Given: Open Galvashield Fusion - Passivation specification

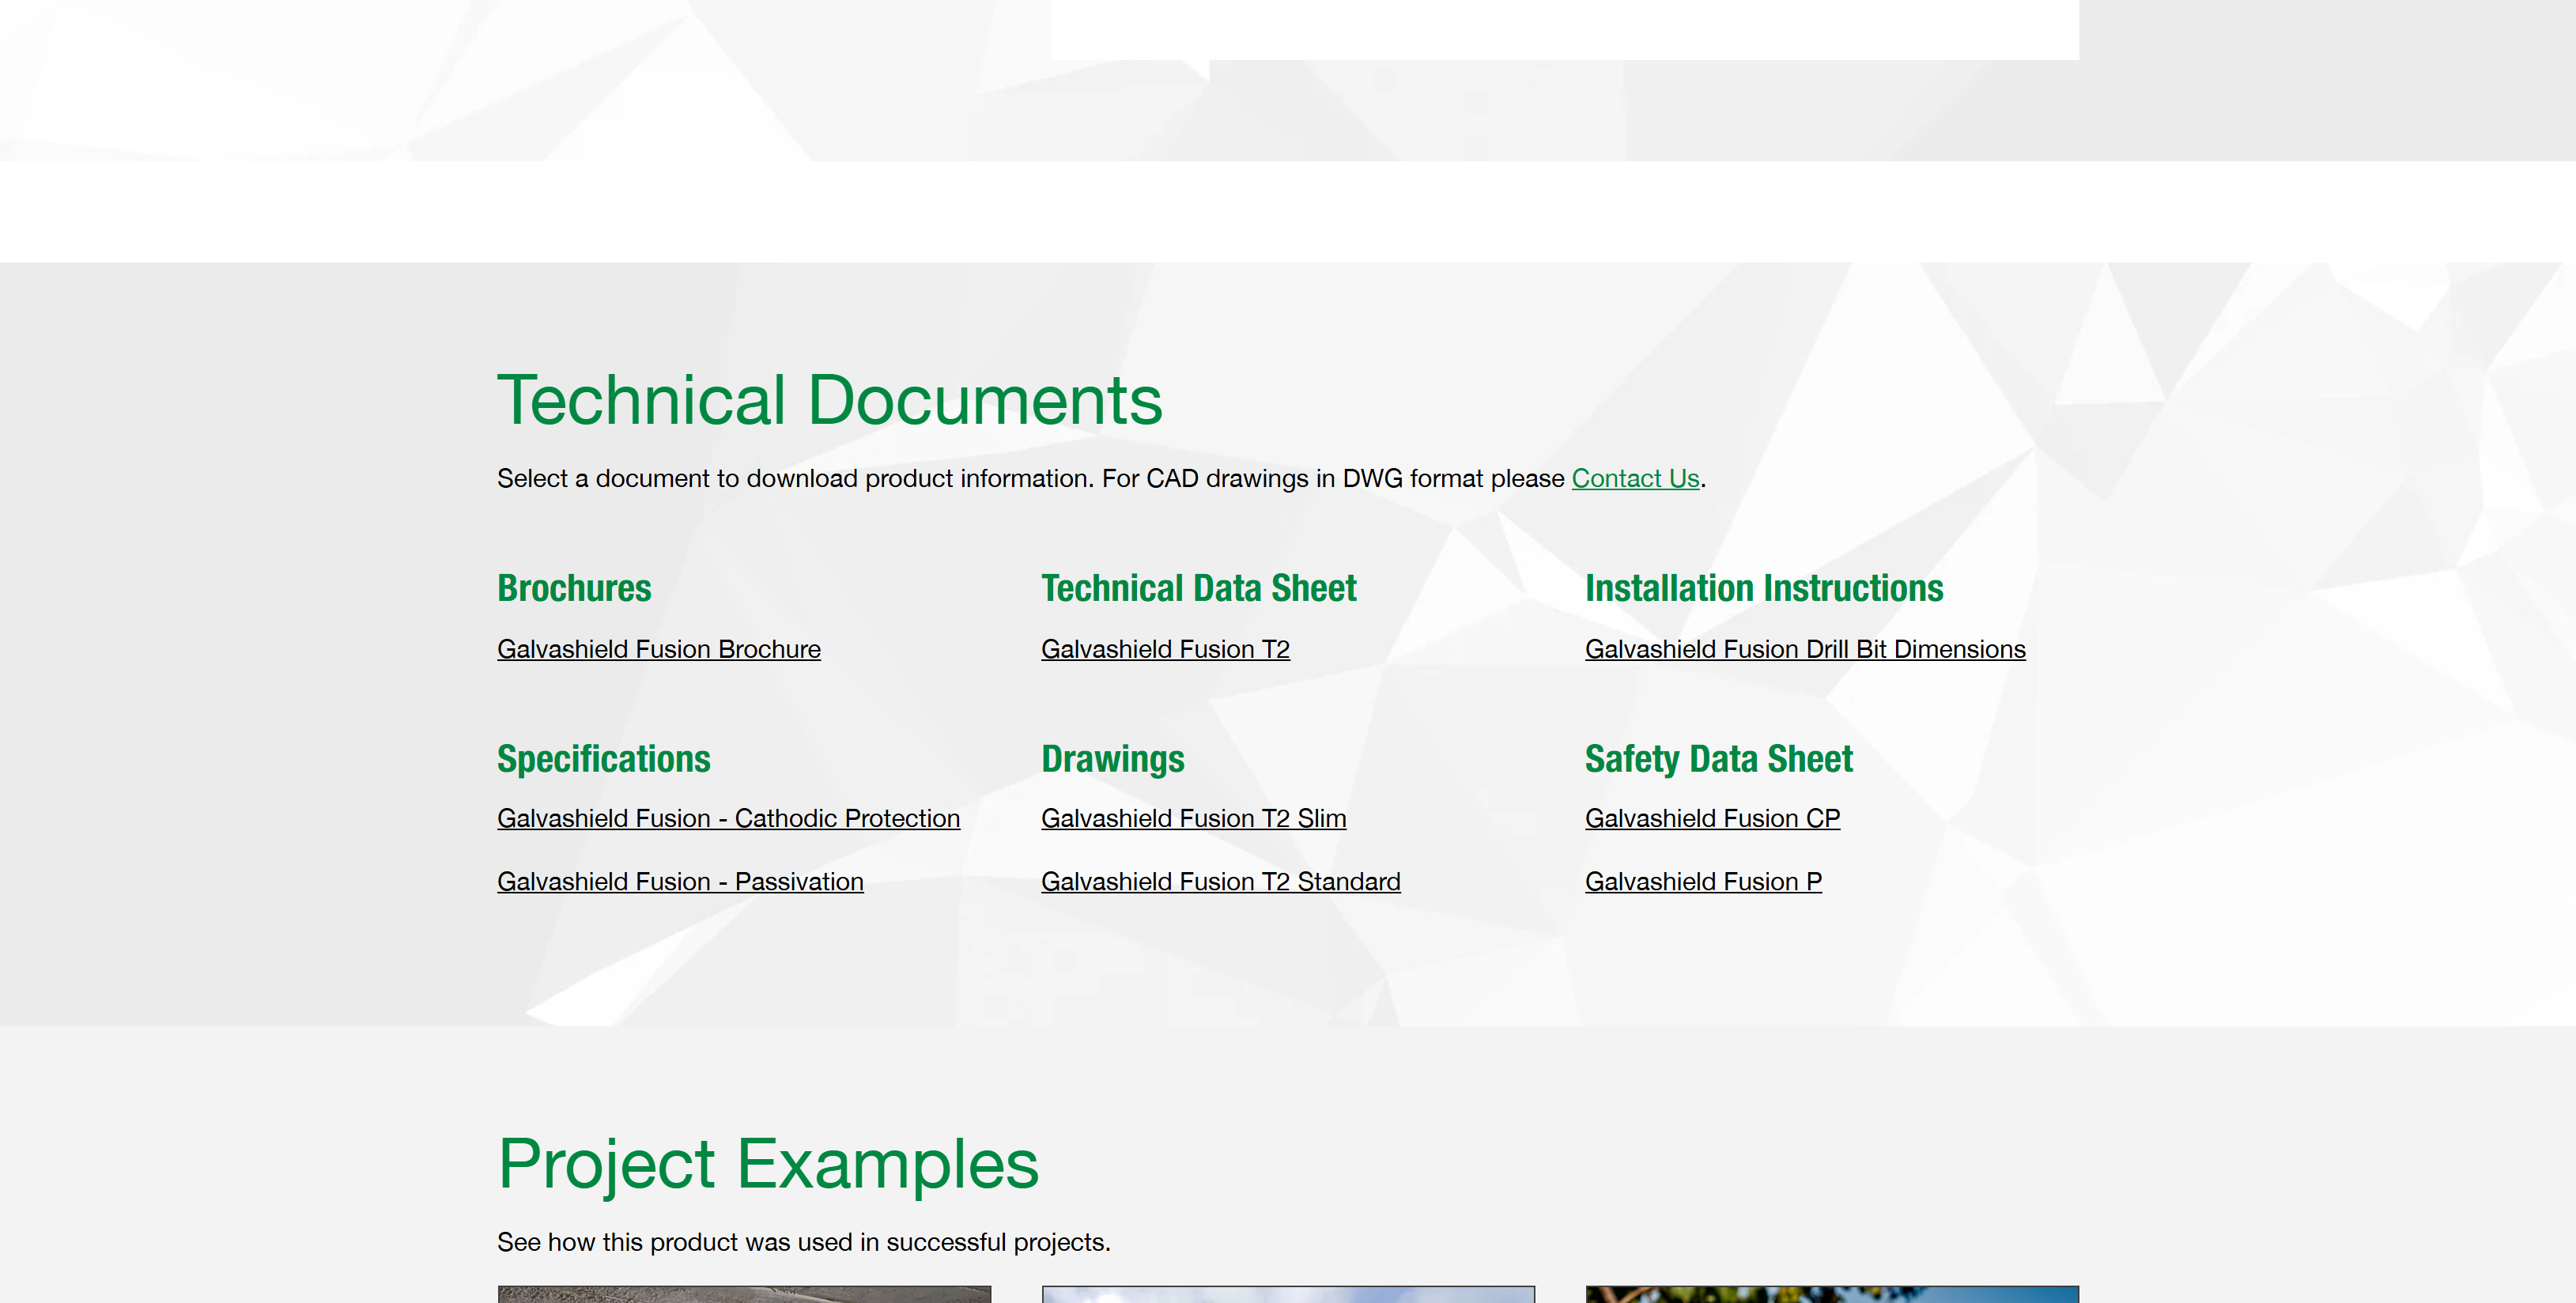Looking at the screenshot, I should [x=680, y=882].
